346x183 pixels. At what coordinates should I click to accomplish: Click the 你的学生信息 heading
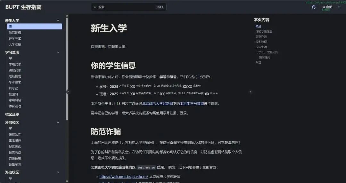pyautogui.click(x=113, y=66)
